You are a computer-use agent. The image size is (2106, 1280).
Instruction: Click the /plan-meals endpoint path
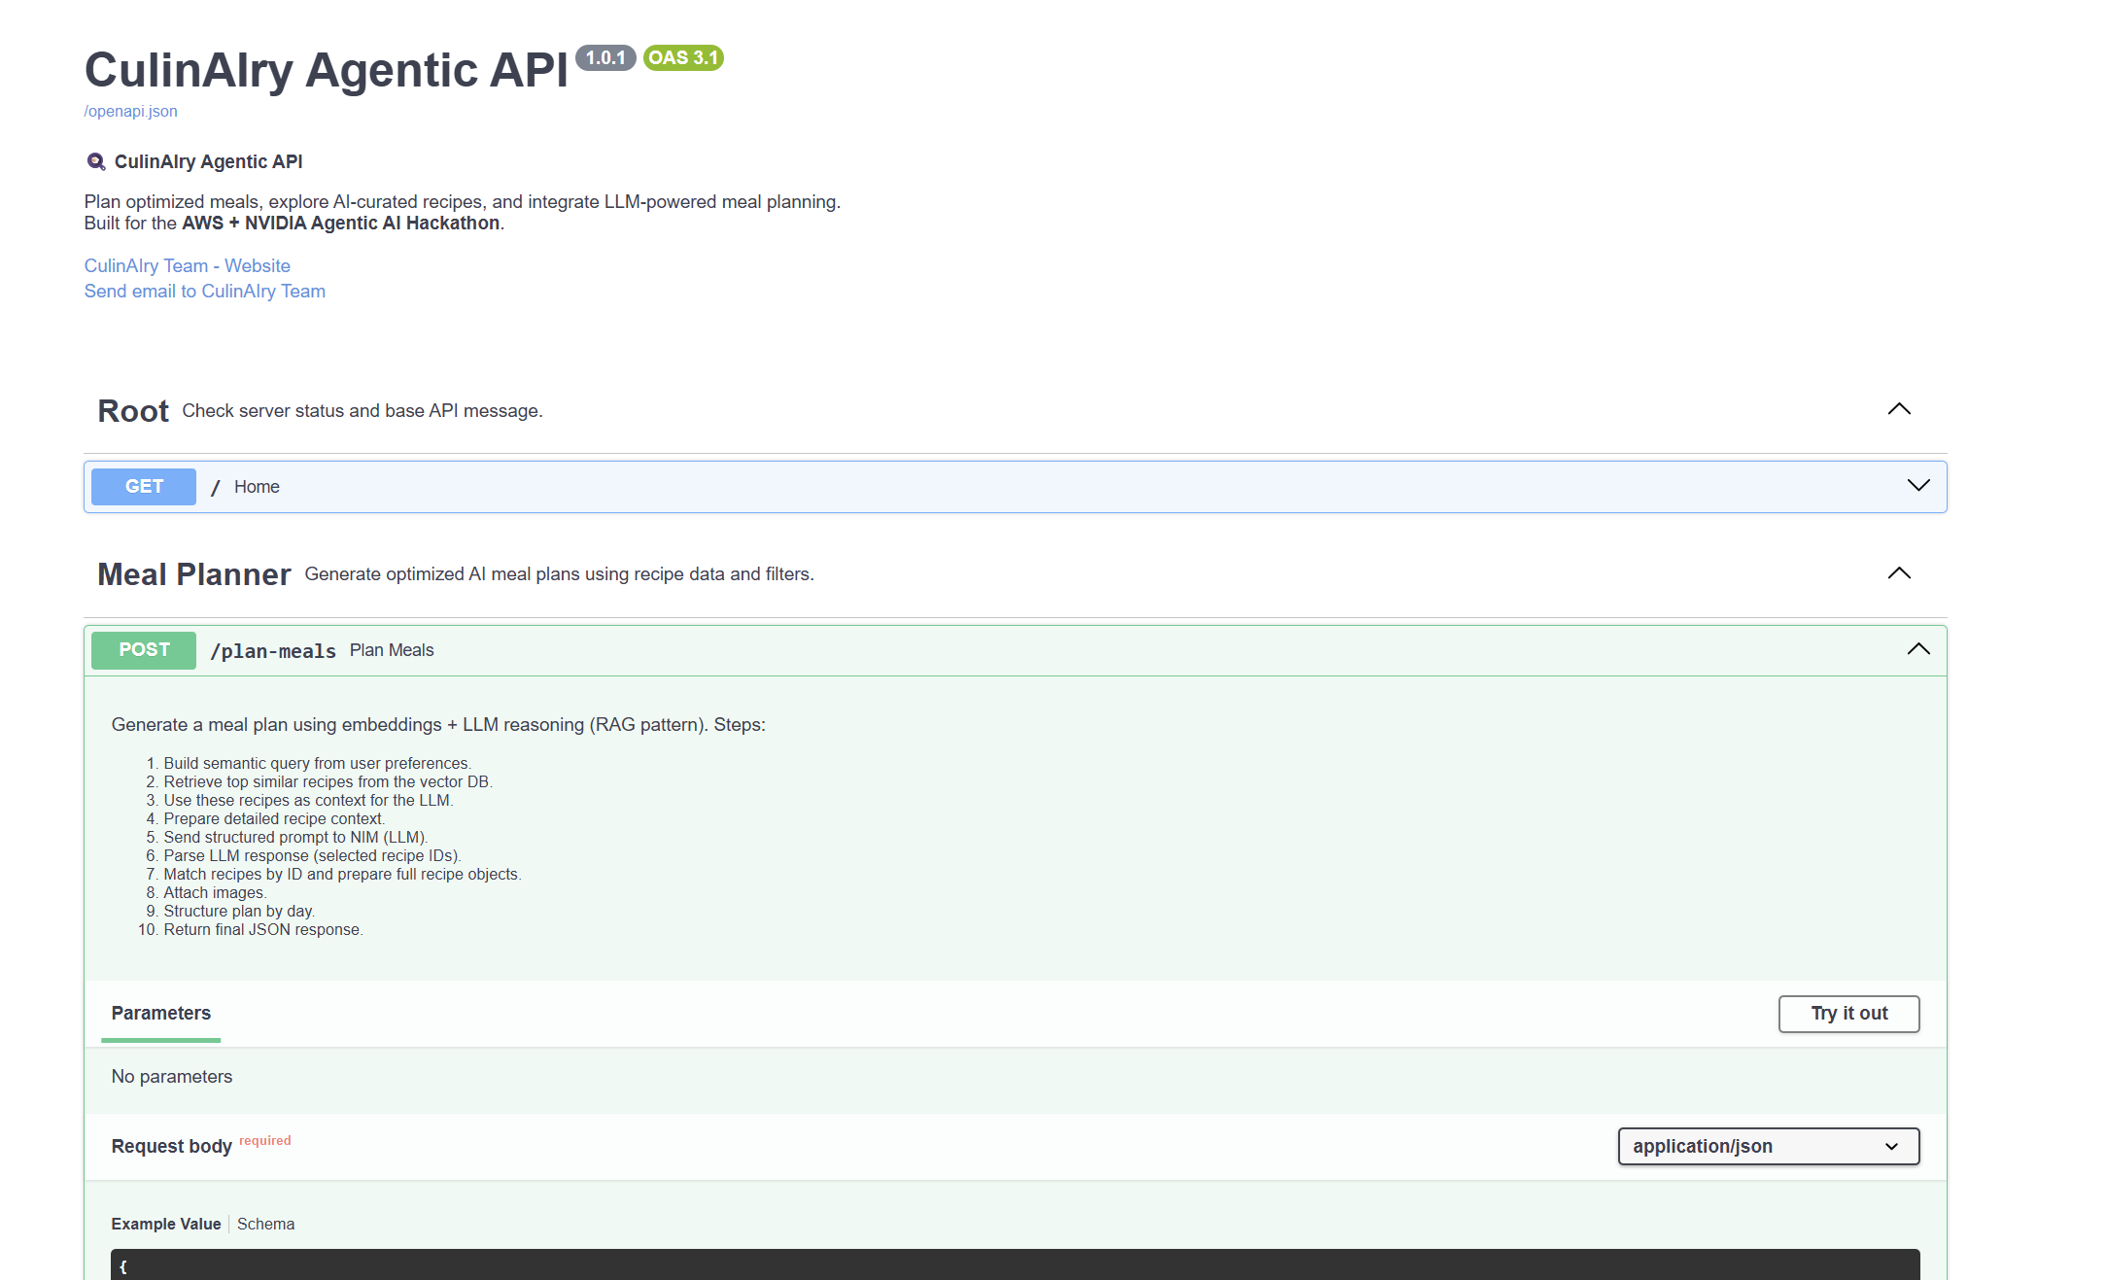273,651
